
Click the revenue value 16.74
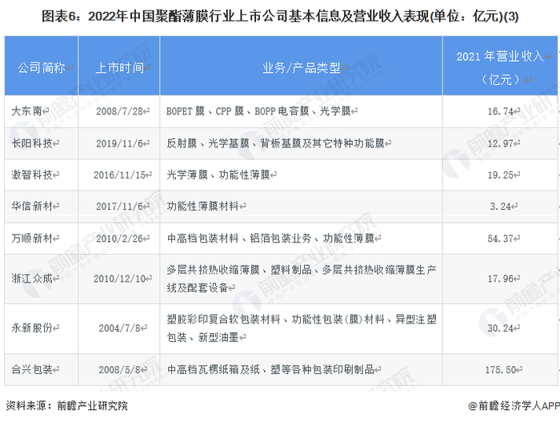tap(500, 111)
